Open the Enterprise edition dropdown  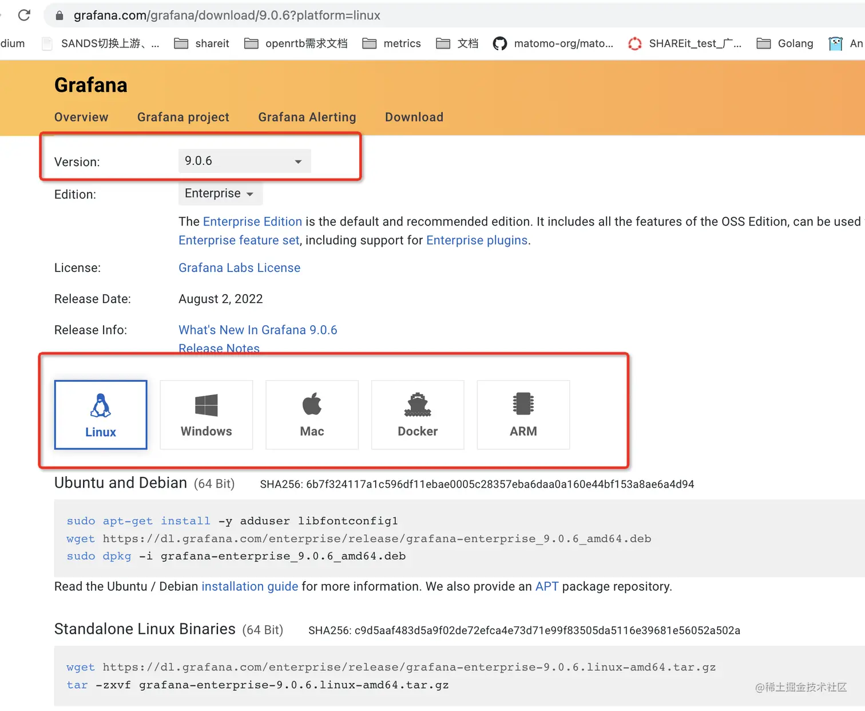220,193
